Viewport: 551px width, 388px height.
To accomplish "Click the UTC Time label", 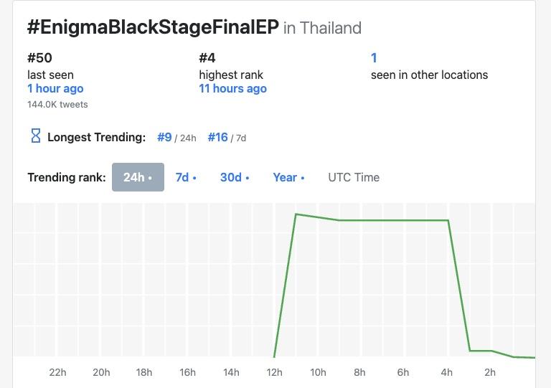I will [x=354, y=177].
